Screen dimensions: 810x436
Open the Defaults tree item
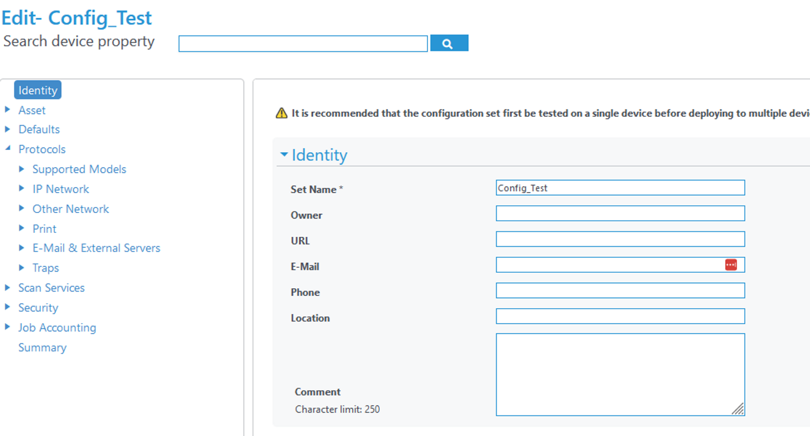click(x=39, y=129)
